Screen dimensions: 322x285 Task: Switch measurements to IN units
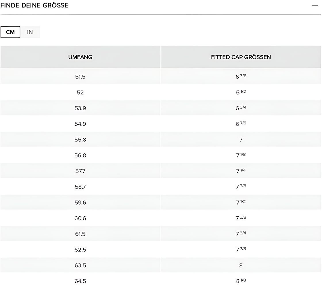coord(30,32)
